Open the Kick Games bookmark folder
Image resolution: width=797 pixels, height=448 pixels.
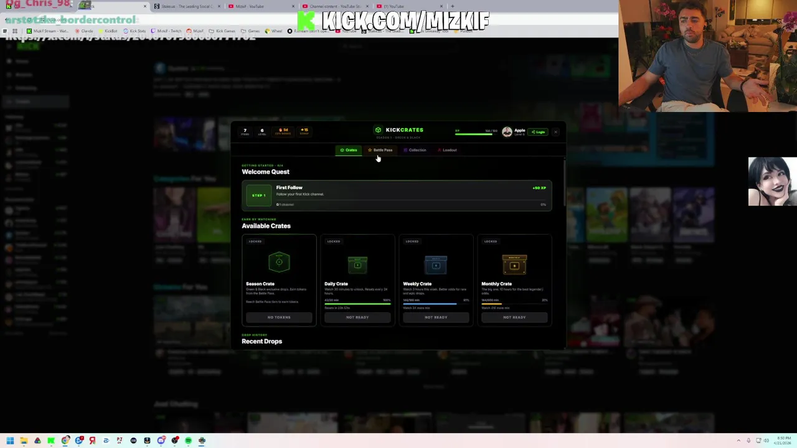pyautogui.click(x=223, y=31)
